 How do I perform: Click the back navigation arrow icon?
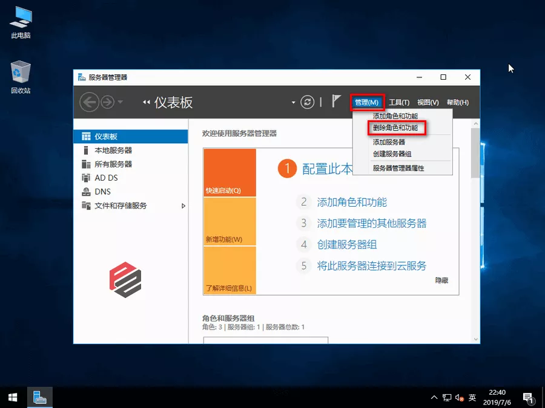tap(89, 102)
